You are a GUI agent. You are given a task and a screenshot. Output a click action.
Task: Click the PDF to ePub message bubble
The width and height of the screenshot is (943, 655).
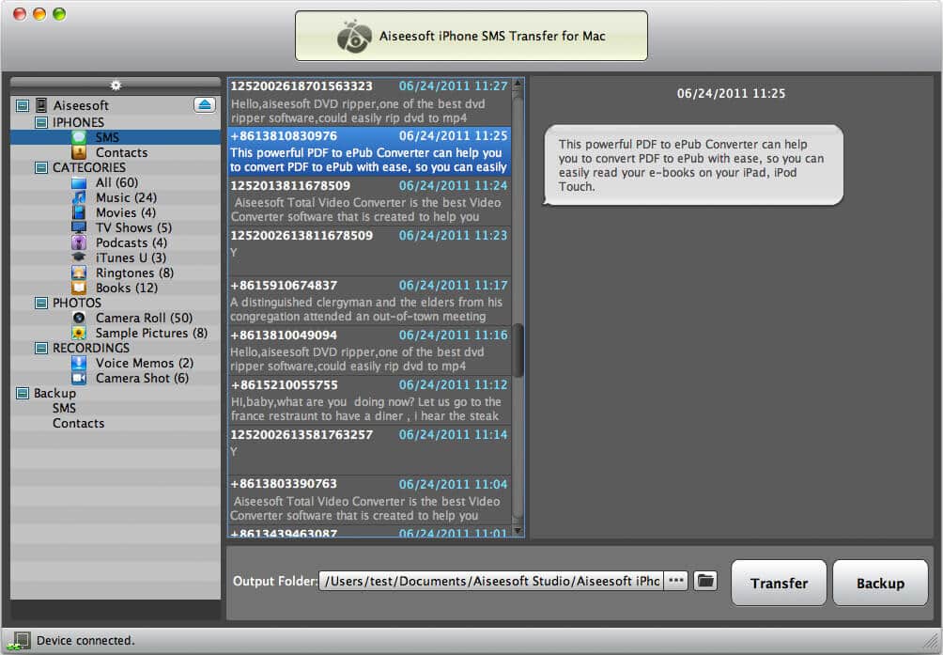[693, 164]
